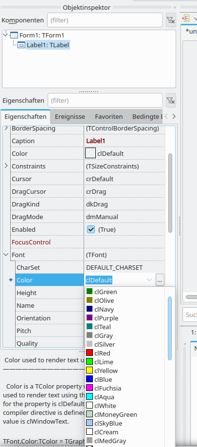Click the property grid vertical scrollbar
197x447 pixels.
(170, 193)
